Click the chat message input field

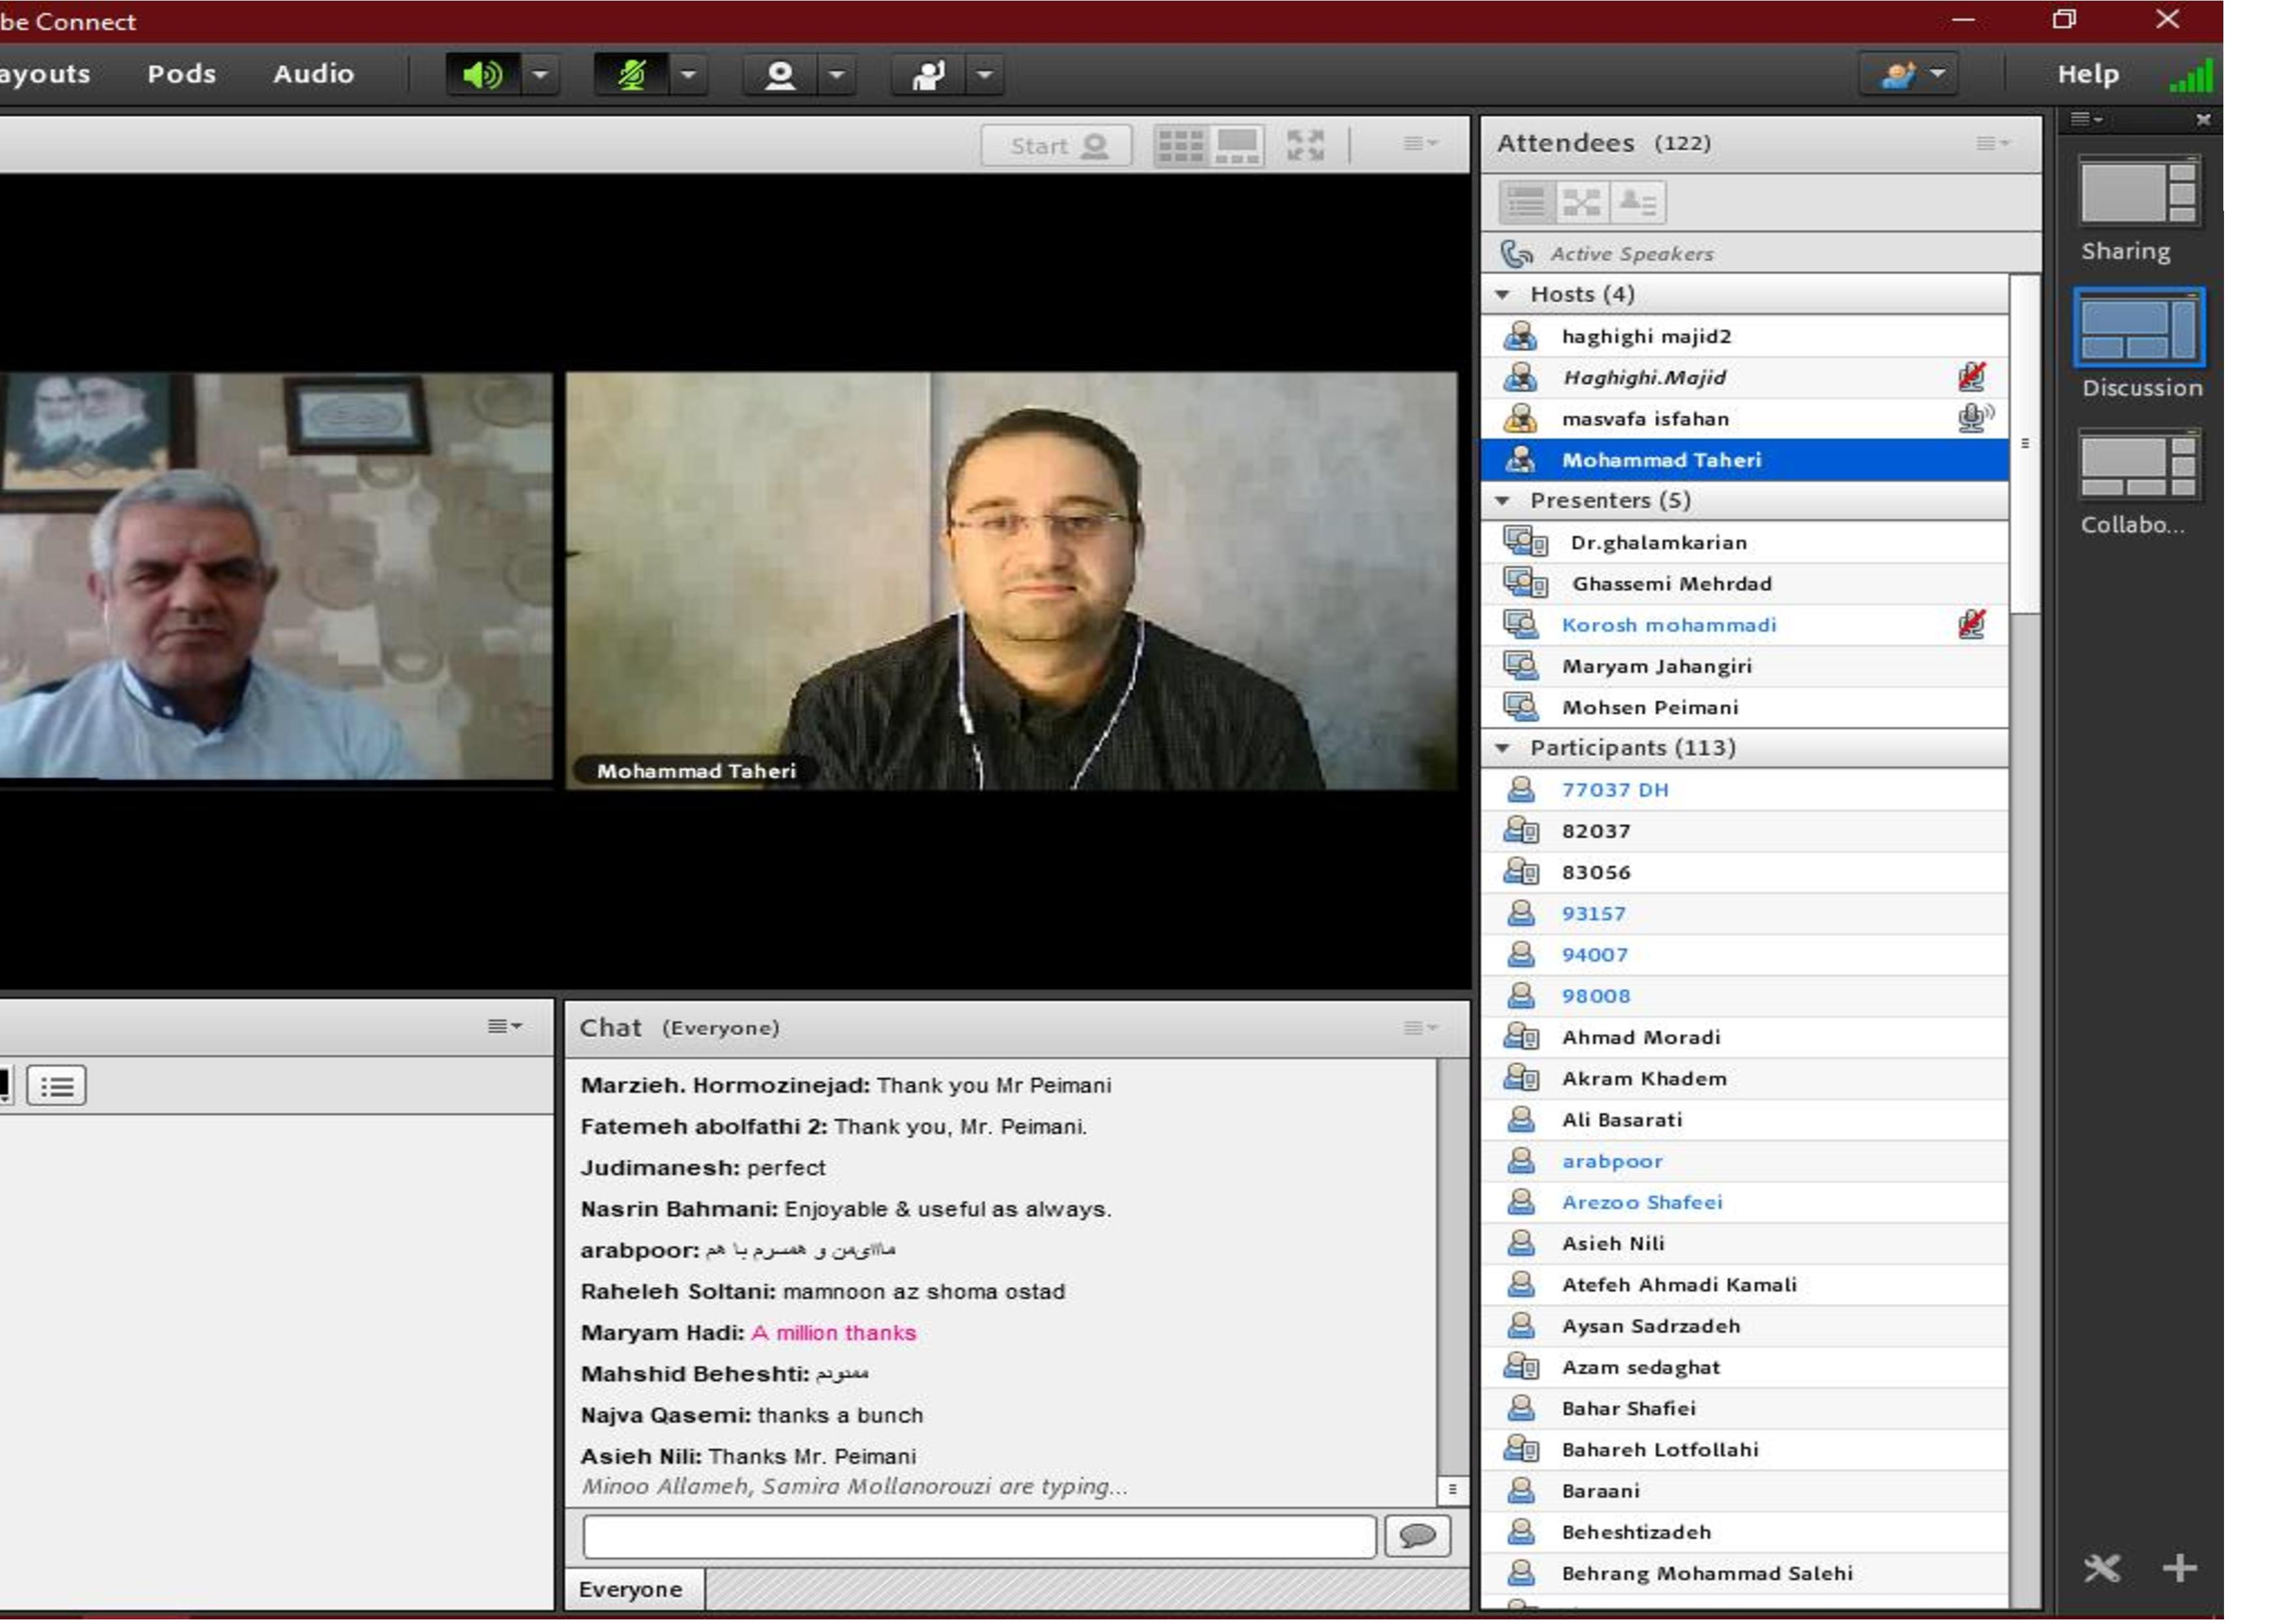tap(979, 1536)
